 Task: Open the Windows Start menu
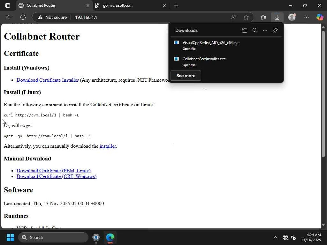tap(10, 237)
